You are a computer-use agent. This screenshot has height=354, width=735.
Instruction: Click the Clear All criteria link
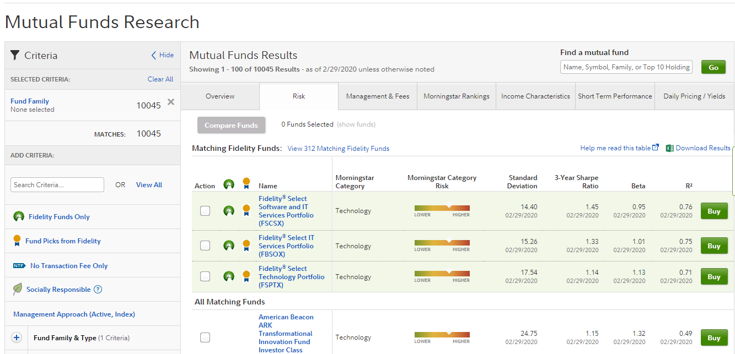point(160,79)
